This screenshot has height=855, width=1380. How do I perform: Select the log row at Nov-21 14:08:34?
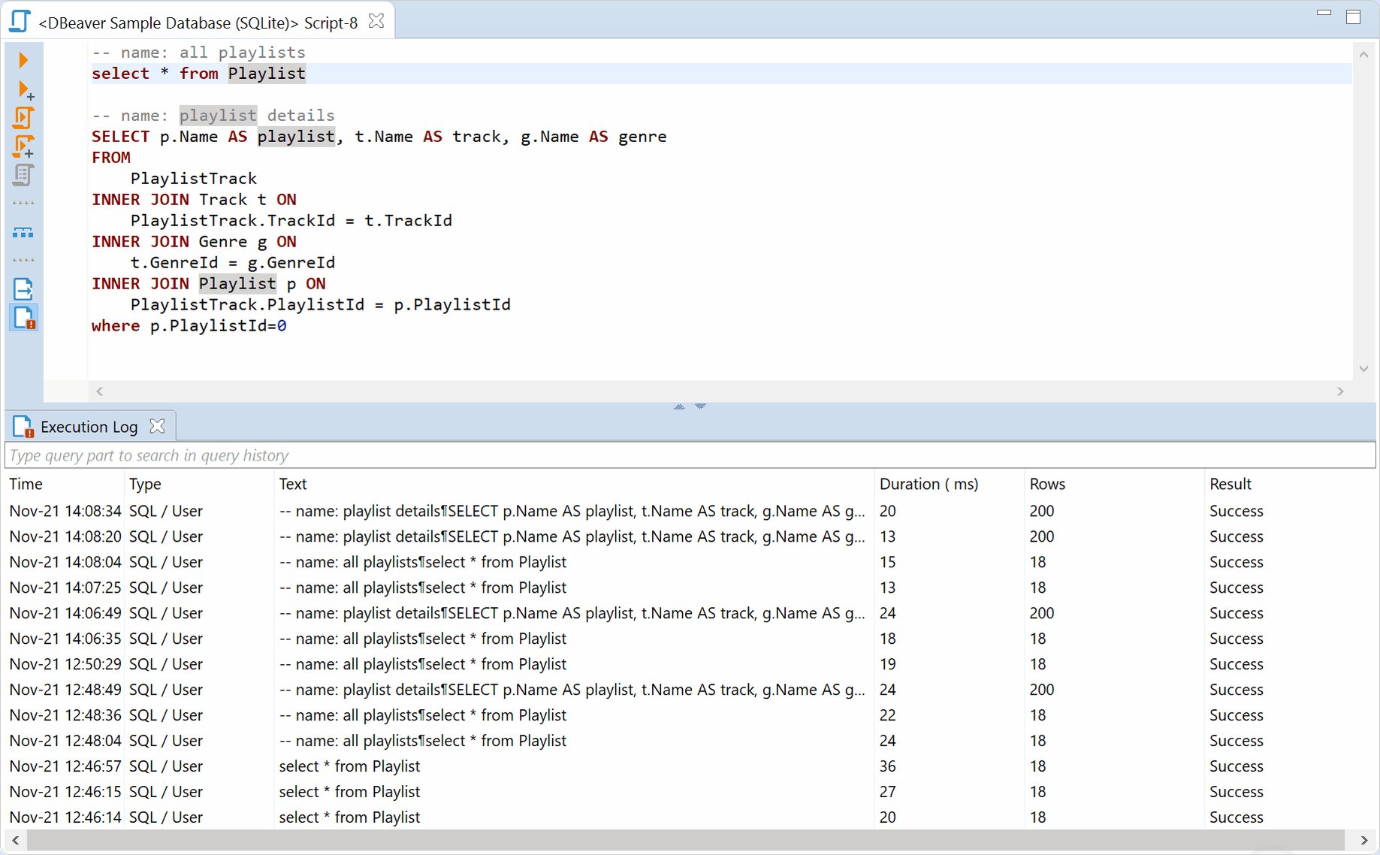pos(690,511)
